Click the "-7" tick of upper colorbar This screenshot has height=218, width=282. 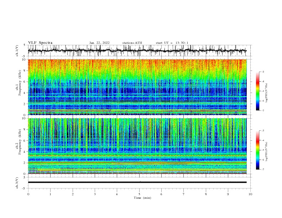click(x=262, y=110)
